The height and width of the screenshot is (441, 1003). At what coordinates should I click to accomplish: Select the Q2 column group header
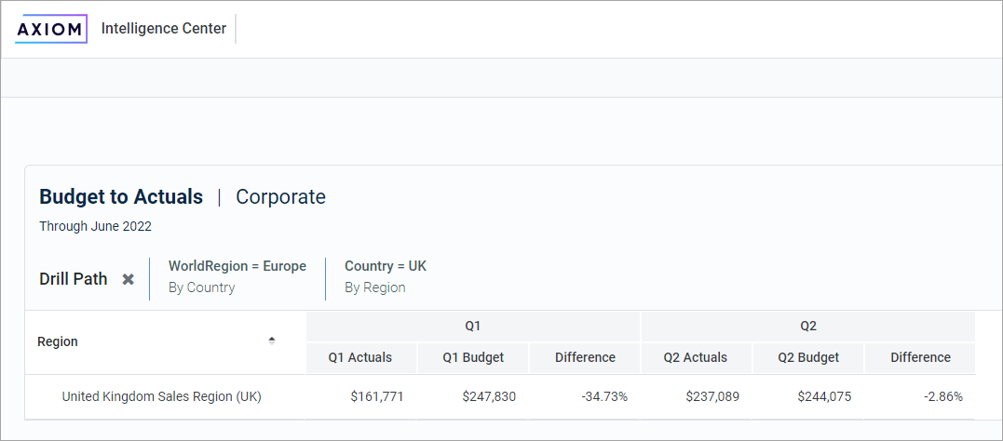pos(808,326)
